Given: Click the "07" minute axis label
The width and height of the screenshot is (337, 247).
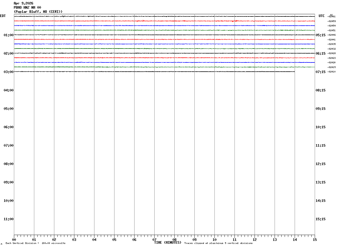Looking at the screenshot, I should pyautogui.click(x=154, y=240).
